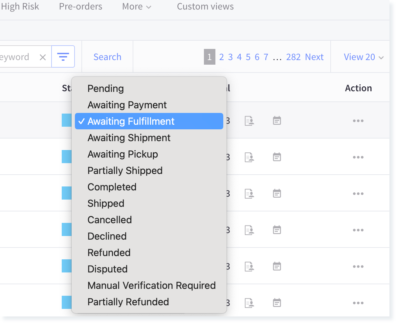Image resolution: width=396 pixels, height=323 pixels.
Task: Tick the checkbox on the last order row
Action: [x=67, y=303]
